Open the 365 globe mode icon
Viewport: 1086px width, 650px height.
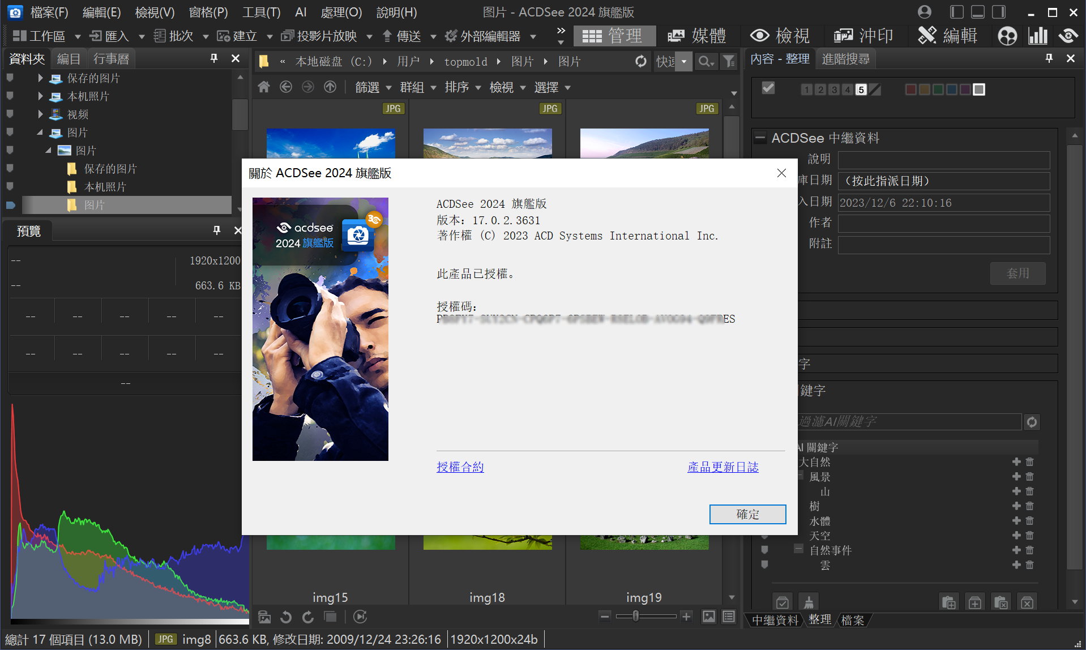1007,36
